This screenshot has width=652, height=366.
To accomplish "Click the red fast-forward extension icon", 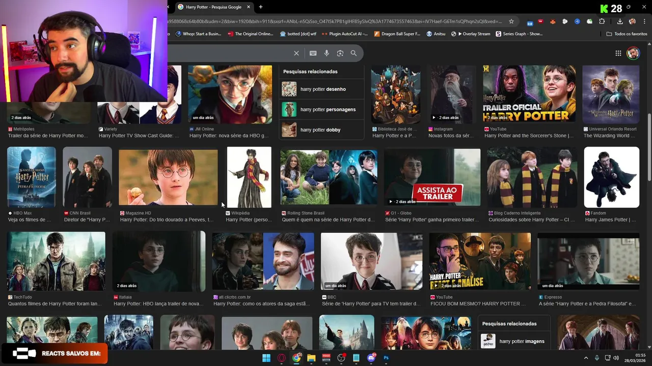I will (x=540, y=21).
